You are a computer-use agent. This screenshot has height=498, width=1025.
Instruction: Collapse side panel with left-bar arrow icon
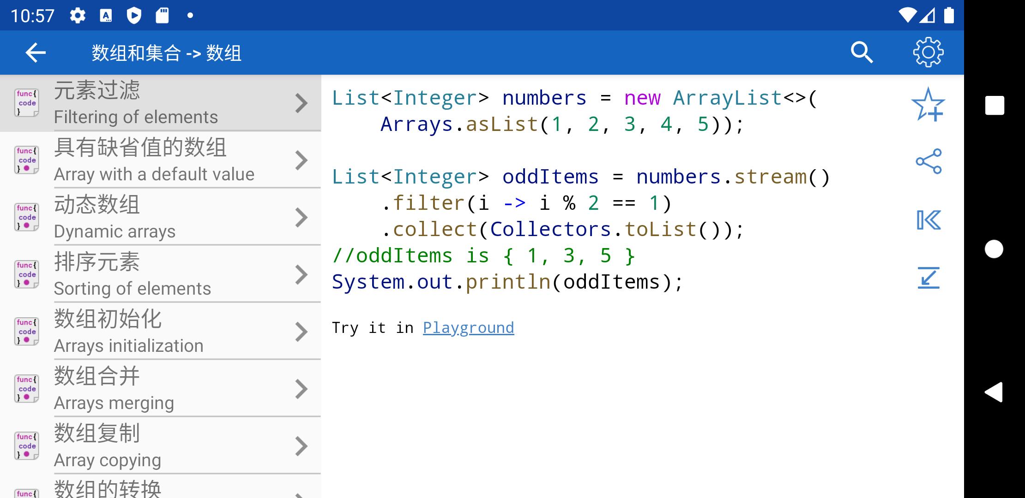pos(929,220)
